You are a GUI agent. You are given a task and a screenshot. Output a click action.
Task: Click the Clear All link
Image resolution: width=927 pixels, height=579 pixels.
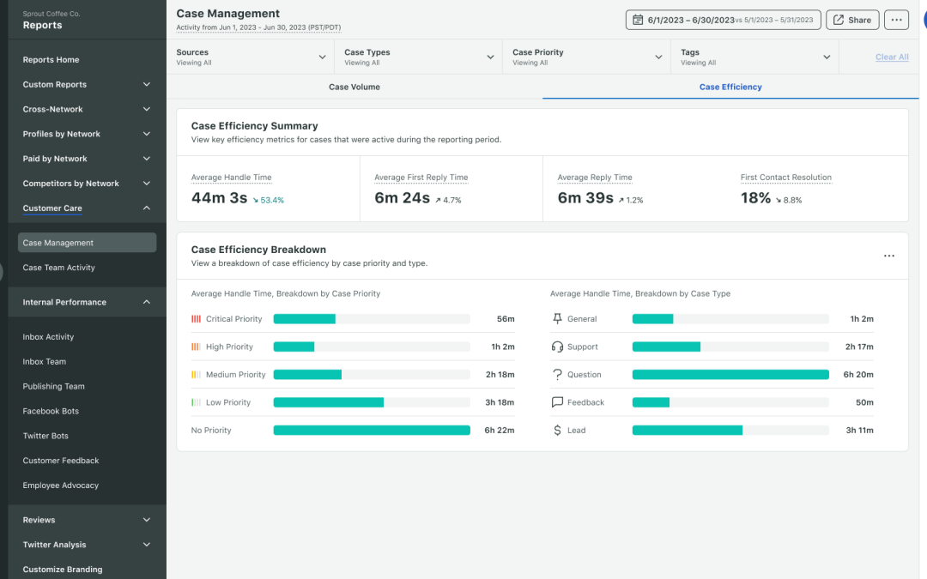click(x=892, y=57)
